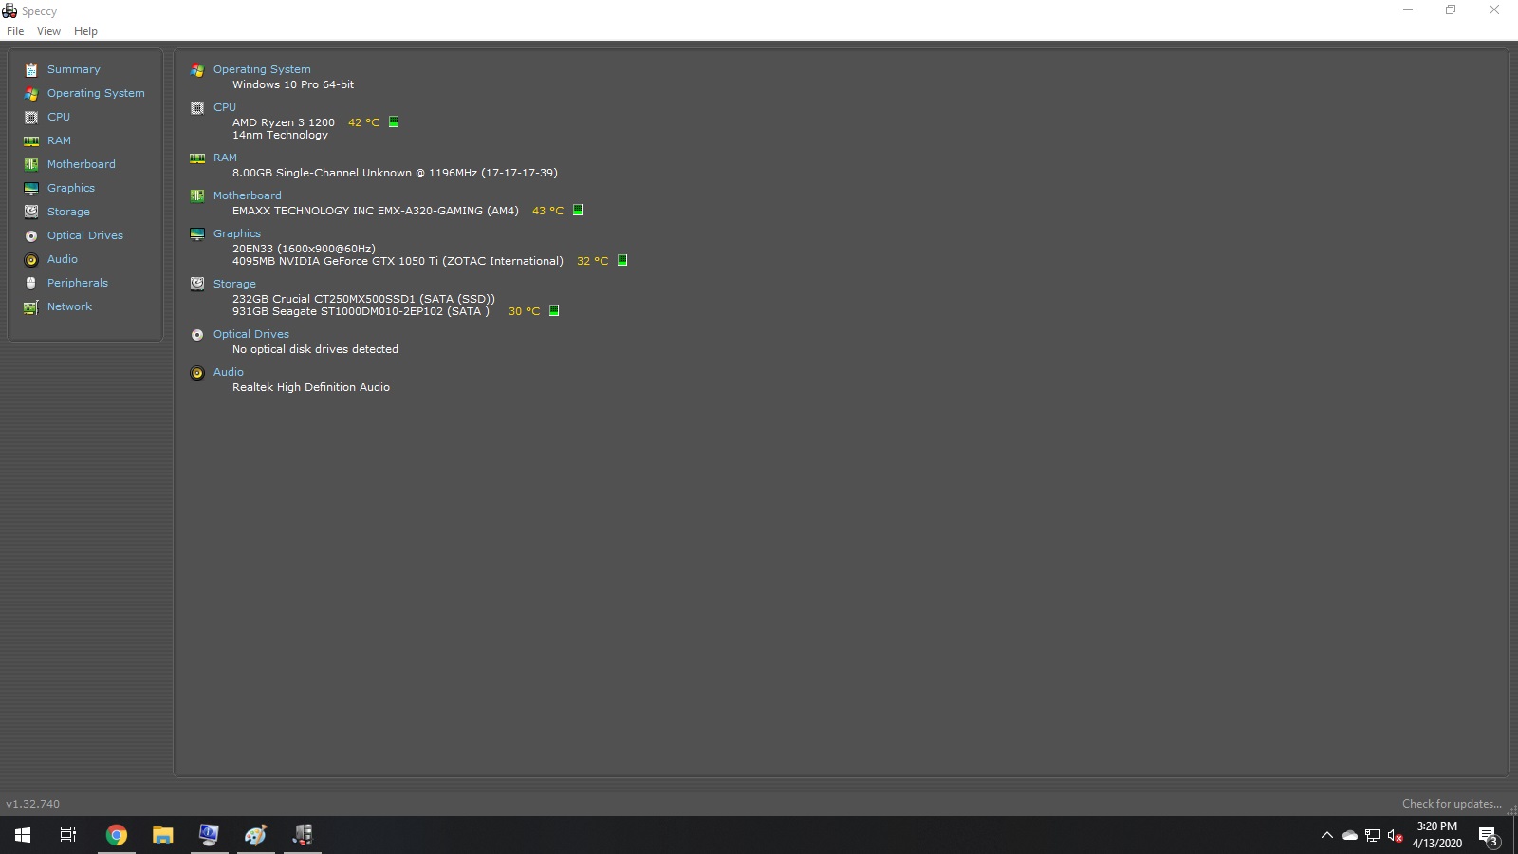Open the Operating System heading link

(x=262, y=69)
